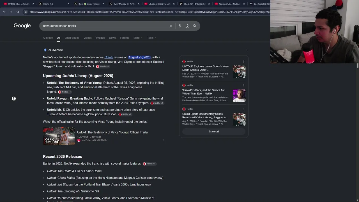Open the accessibility icon on the left edge
The width and height of the screenshot is (359, 202).
click(14, 98)
